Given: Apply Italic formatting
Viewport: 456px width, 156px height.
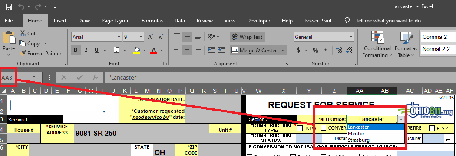Looking at the screenshot, I should pyautogui.click(x=86, y=50).
